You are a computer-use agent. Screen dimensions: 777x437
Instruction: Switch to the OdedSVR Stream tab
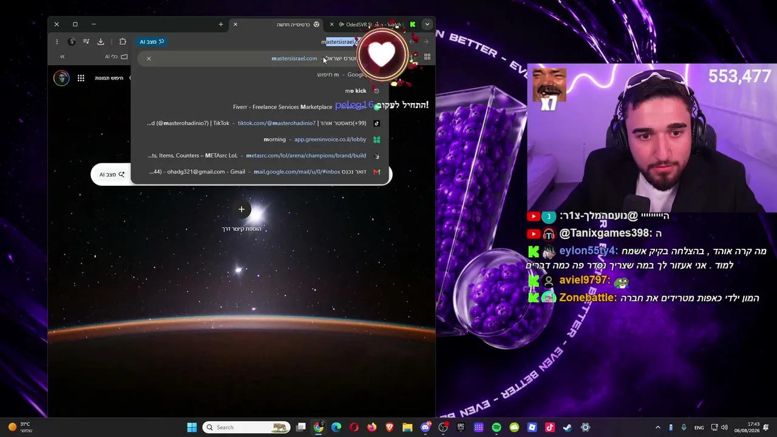coord(375,24)
